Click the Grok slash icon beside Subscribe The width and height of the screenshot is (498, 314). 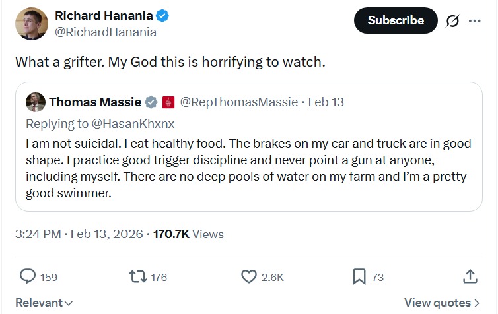point(452,20)
